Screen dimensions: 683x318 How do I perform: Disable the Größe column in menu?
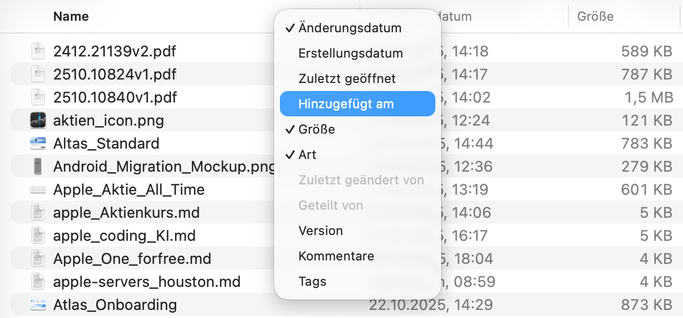[316, 129]
